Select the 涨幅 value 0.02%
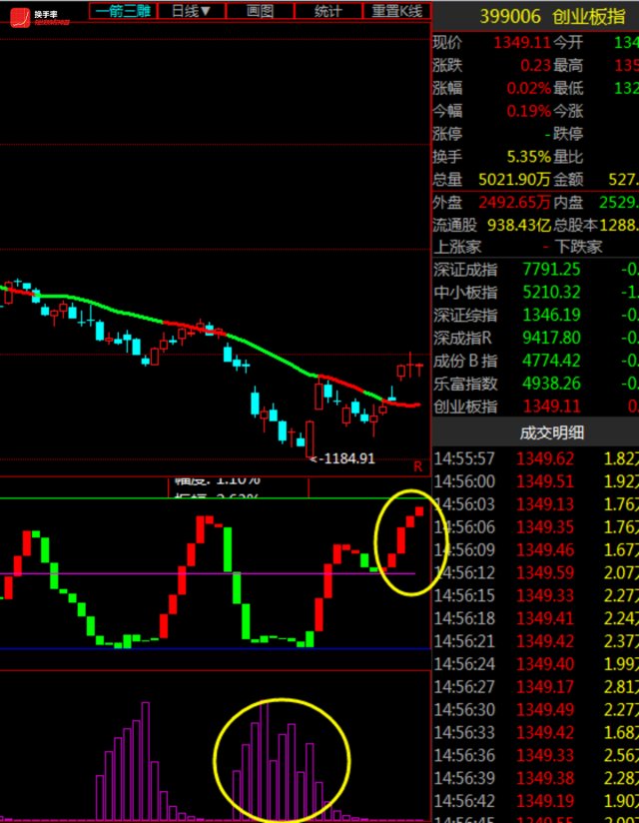Image resolution: width=639 pixels, height=823 pixels. (529, 88)
